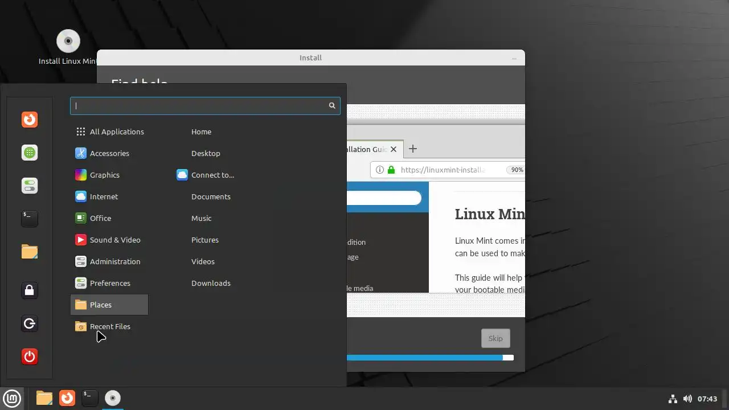Open Terminal from the bottom panel
Screen dimensions: 729x410
tap(90, 397)
